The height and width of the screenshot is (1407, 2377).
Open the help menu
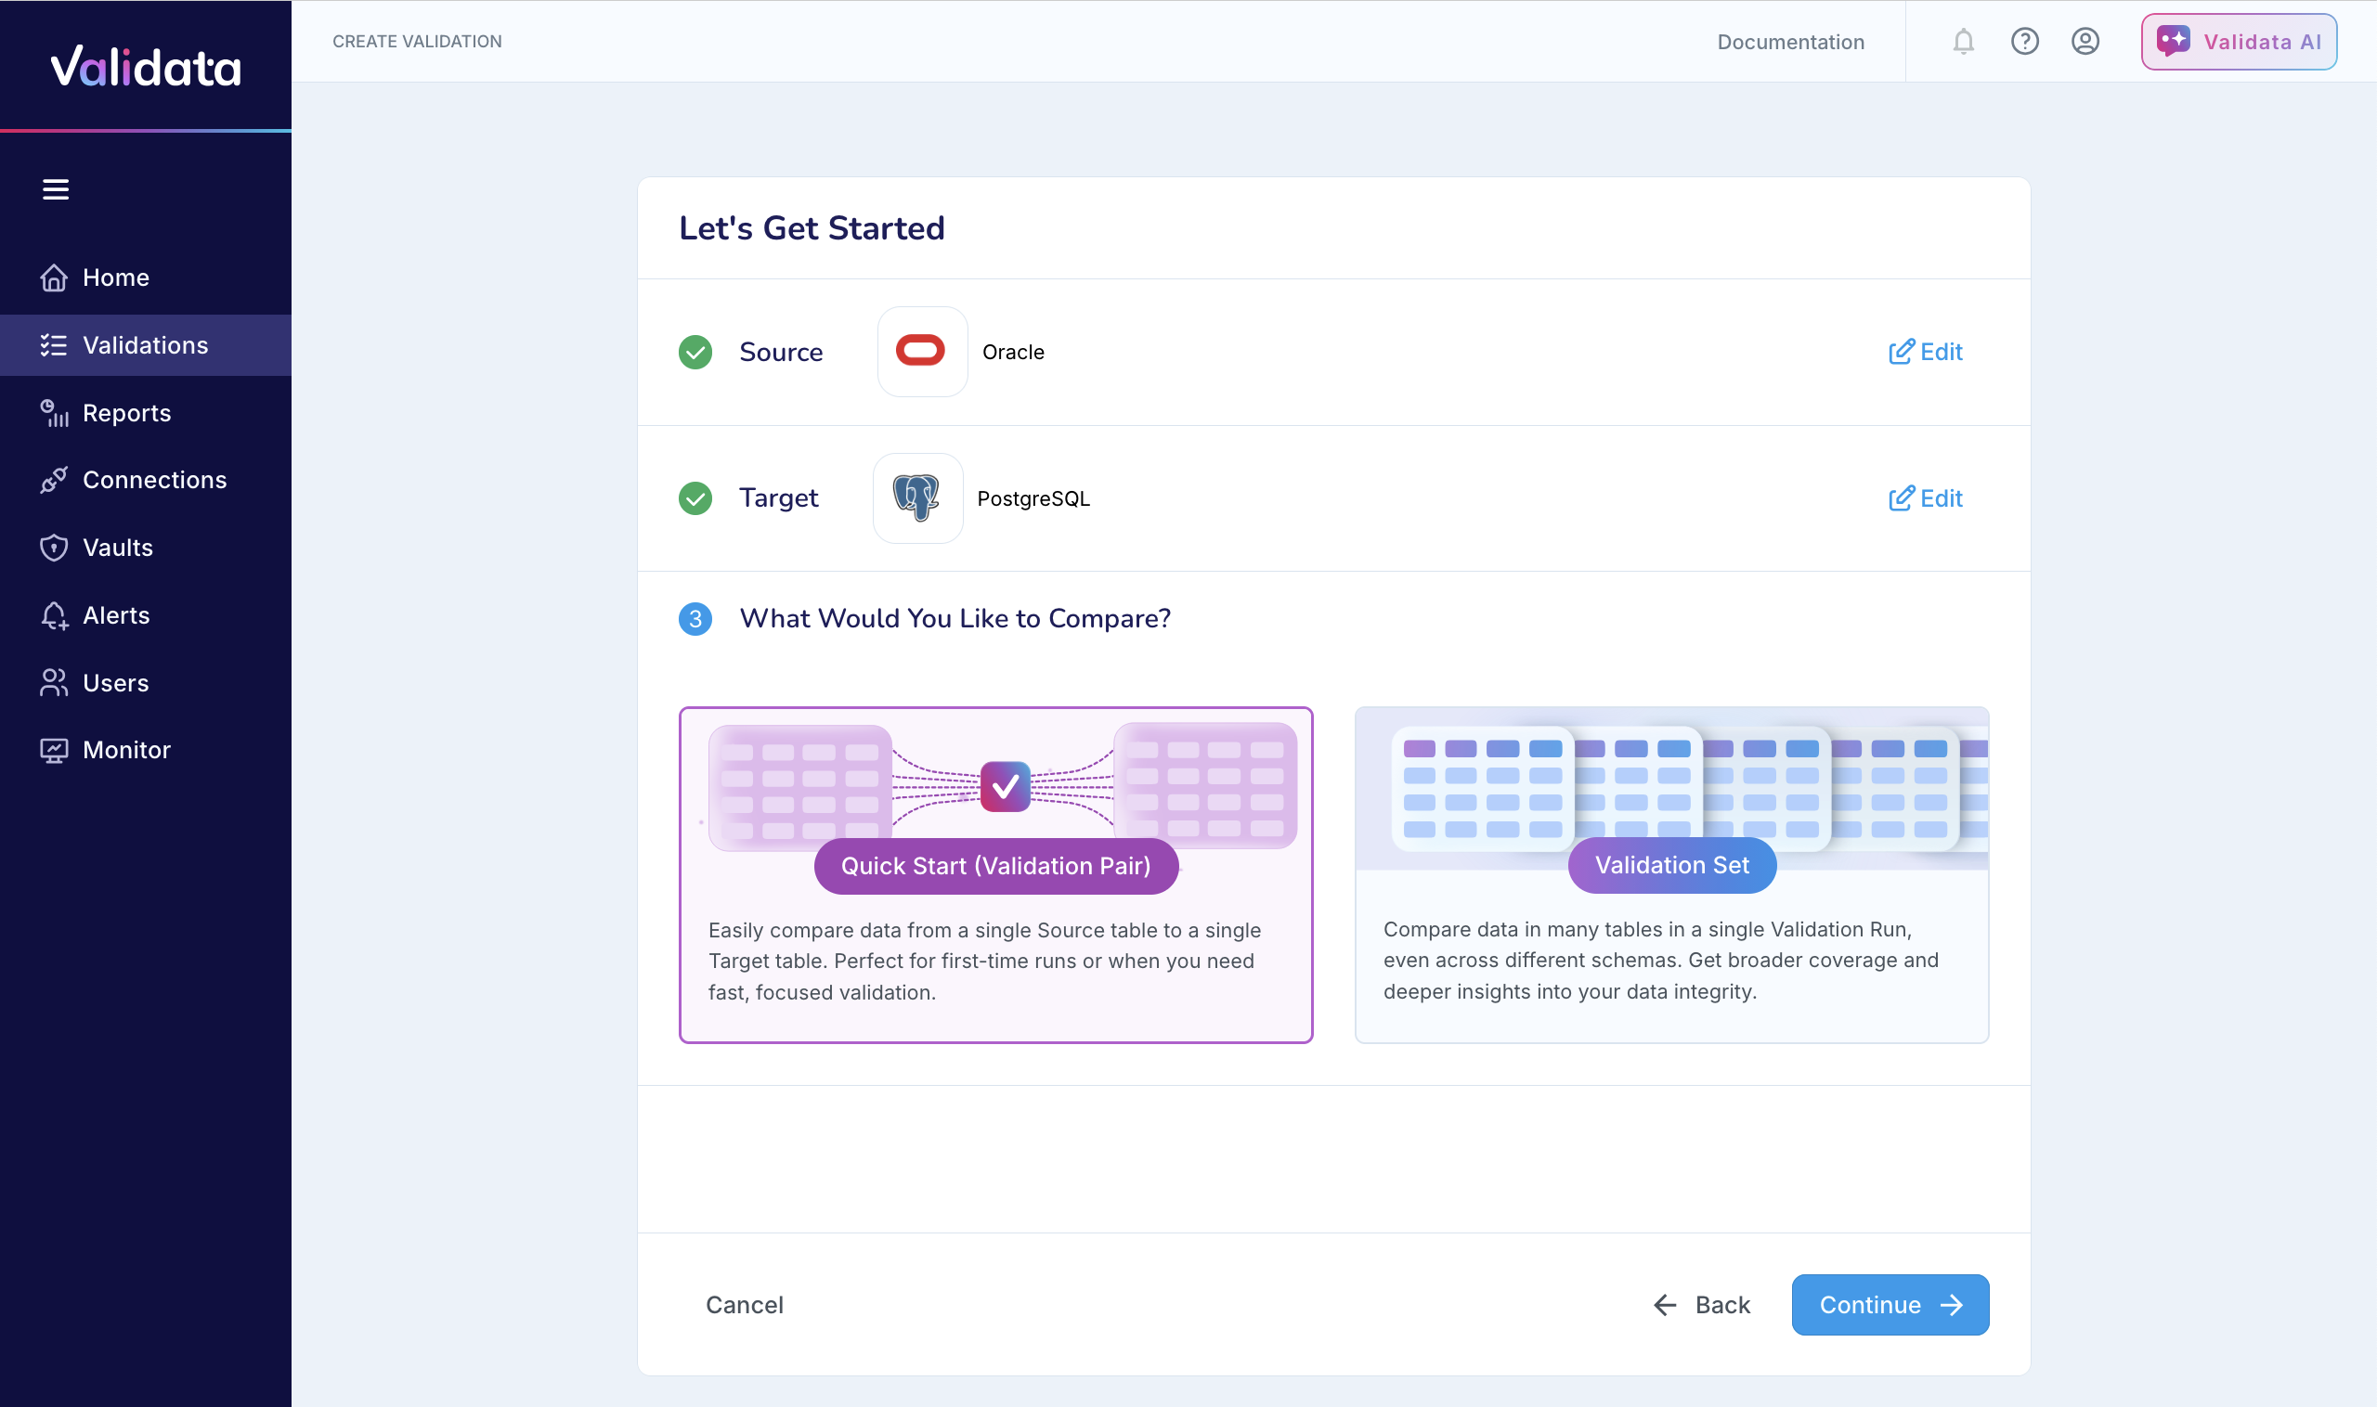pos(2024,41)
